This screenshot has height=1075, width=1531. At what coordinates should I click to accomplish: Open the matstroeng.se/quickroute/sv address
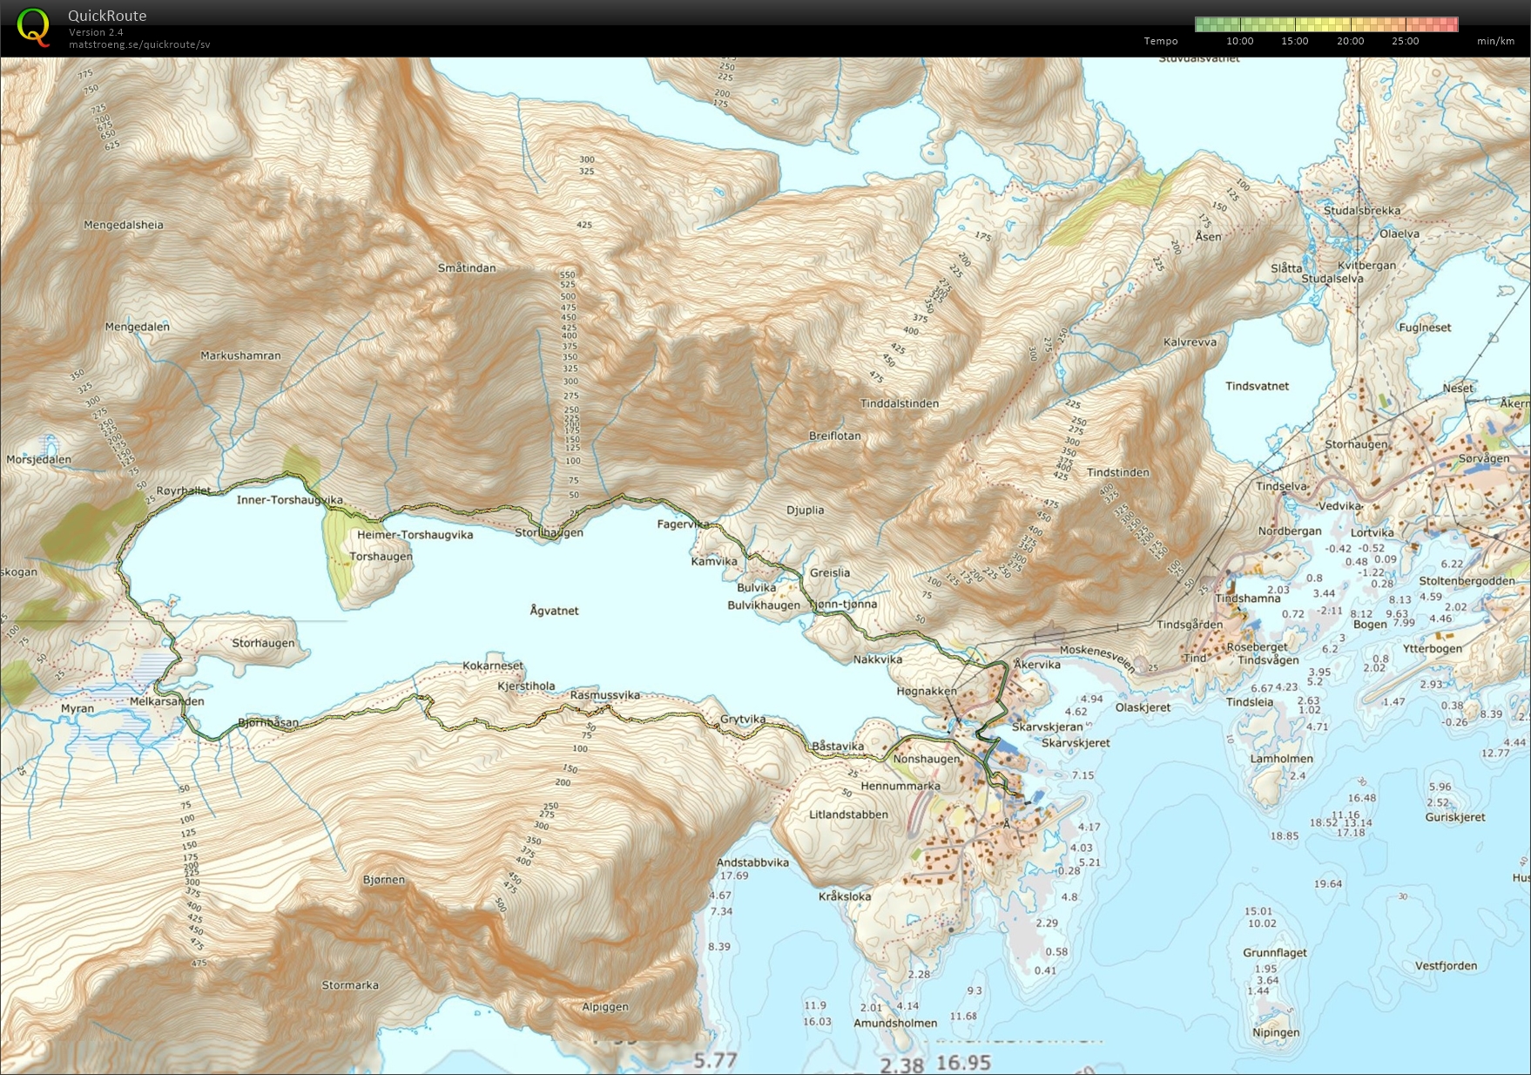(x=139, y=44)
